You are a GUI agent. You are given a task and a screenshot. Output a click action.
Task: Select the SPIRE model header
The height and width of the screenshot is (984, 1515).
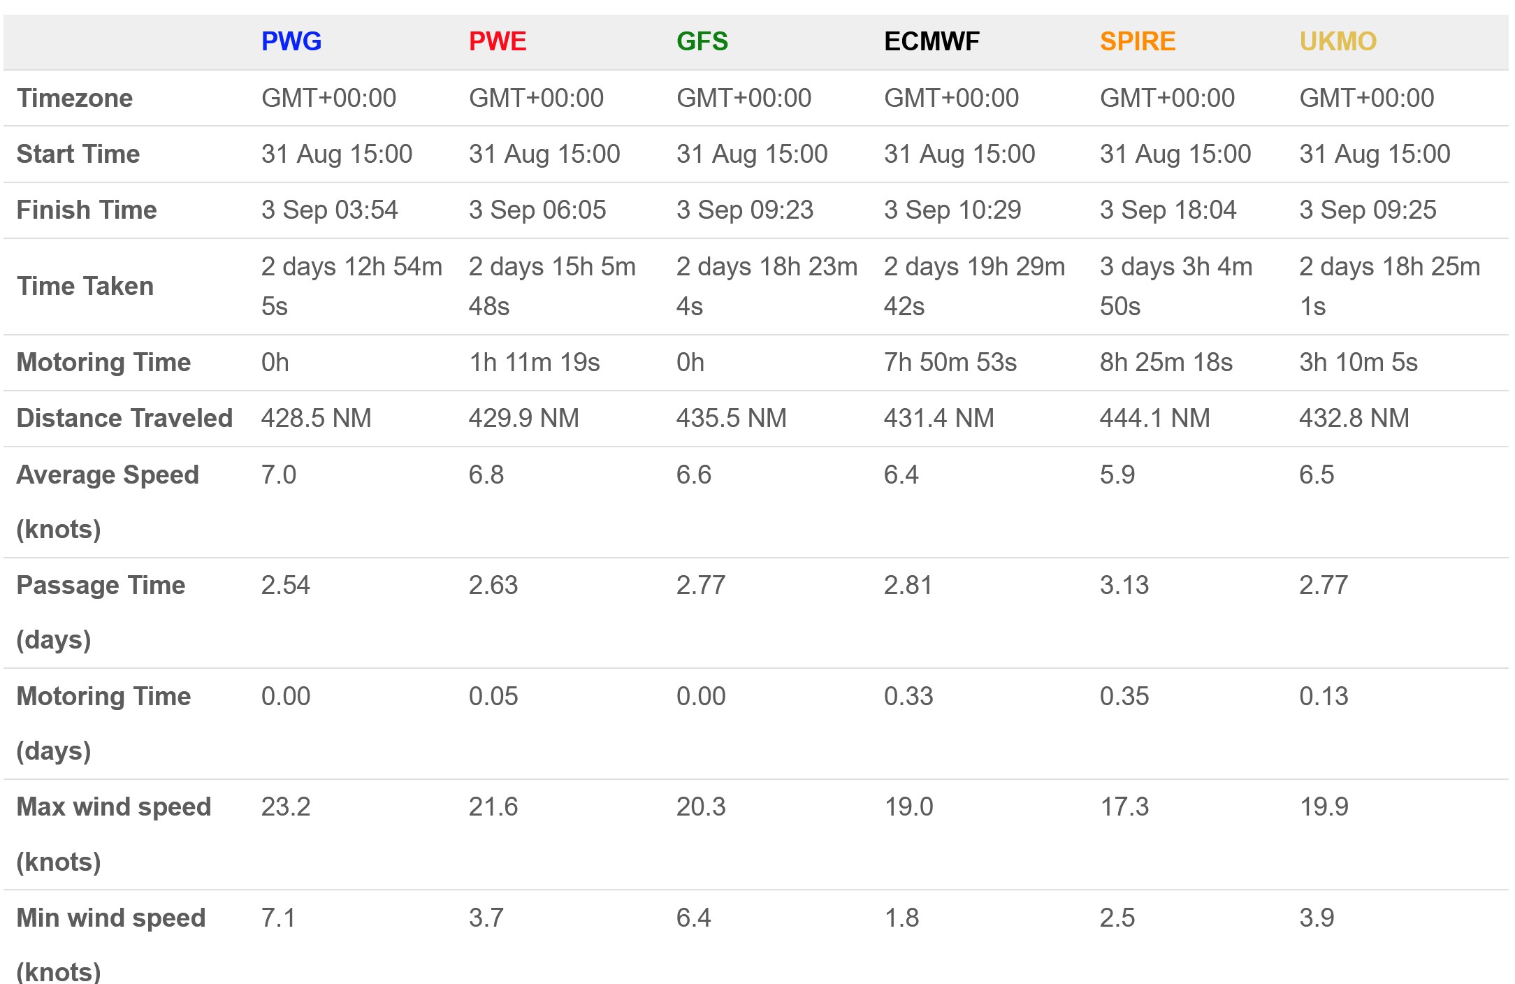tap(1137, 41)
